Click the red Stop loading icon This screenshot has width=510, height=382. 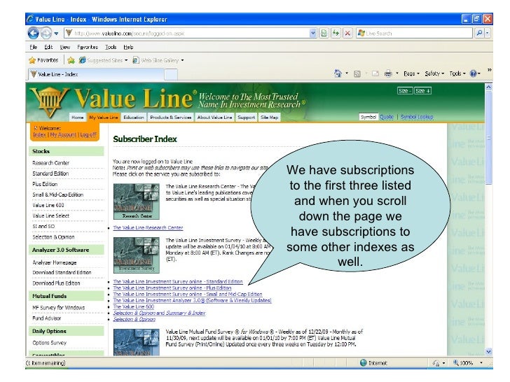[x=347, y=33]
